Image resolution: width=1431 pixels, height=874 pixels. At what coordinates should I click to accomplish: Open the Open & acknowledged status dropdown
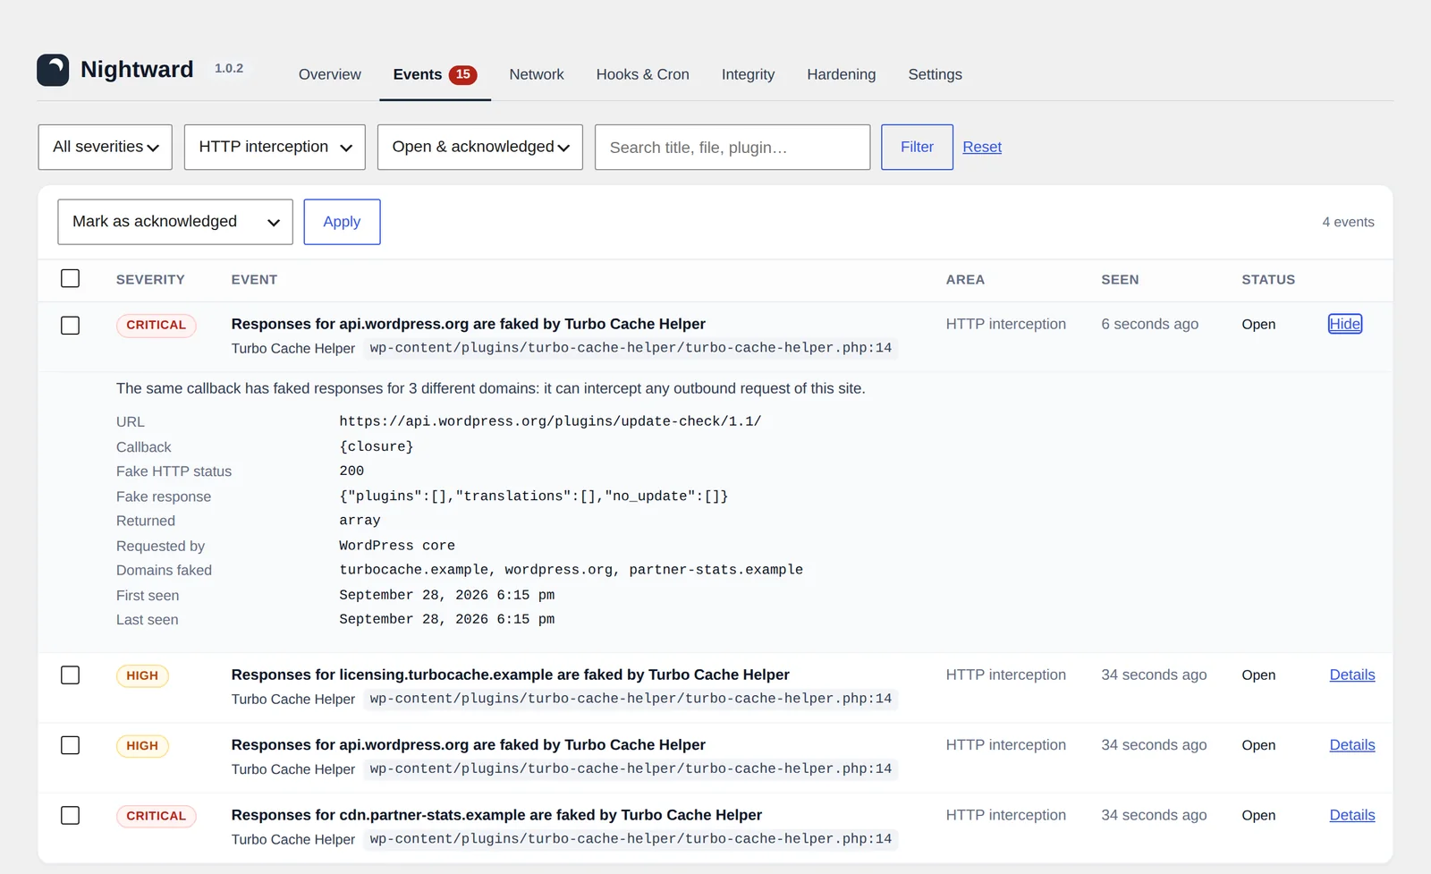point(480,147)
